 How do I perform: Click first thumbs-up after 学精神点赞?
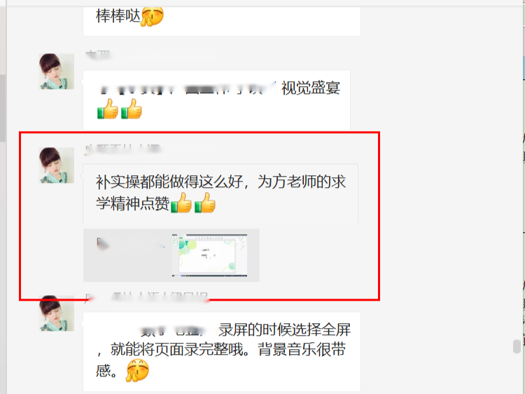[181, 203]
